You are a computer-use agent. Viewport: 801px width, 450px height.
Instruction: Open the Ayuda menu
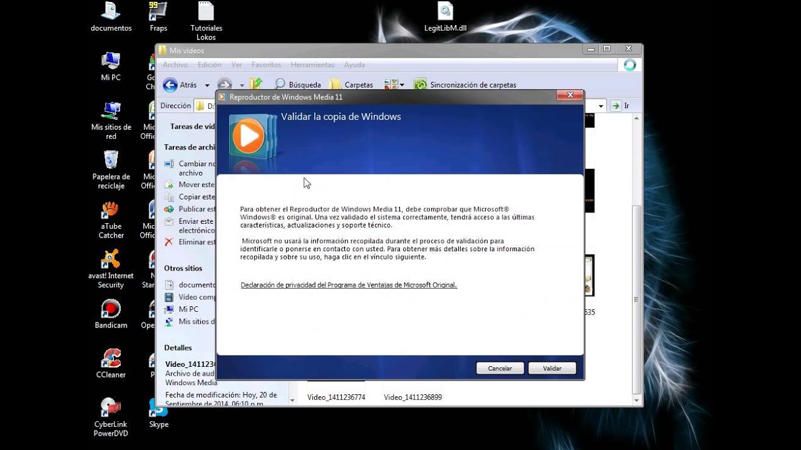point(354,65)
